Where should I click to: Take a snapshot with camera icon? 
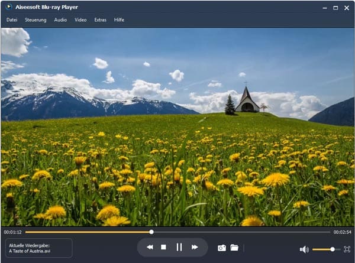221,248
